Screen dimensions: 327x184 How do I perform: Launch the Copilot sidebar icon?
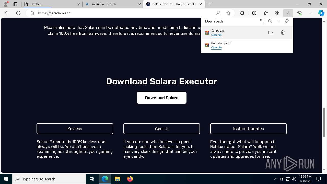[321, 13]
